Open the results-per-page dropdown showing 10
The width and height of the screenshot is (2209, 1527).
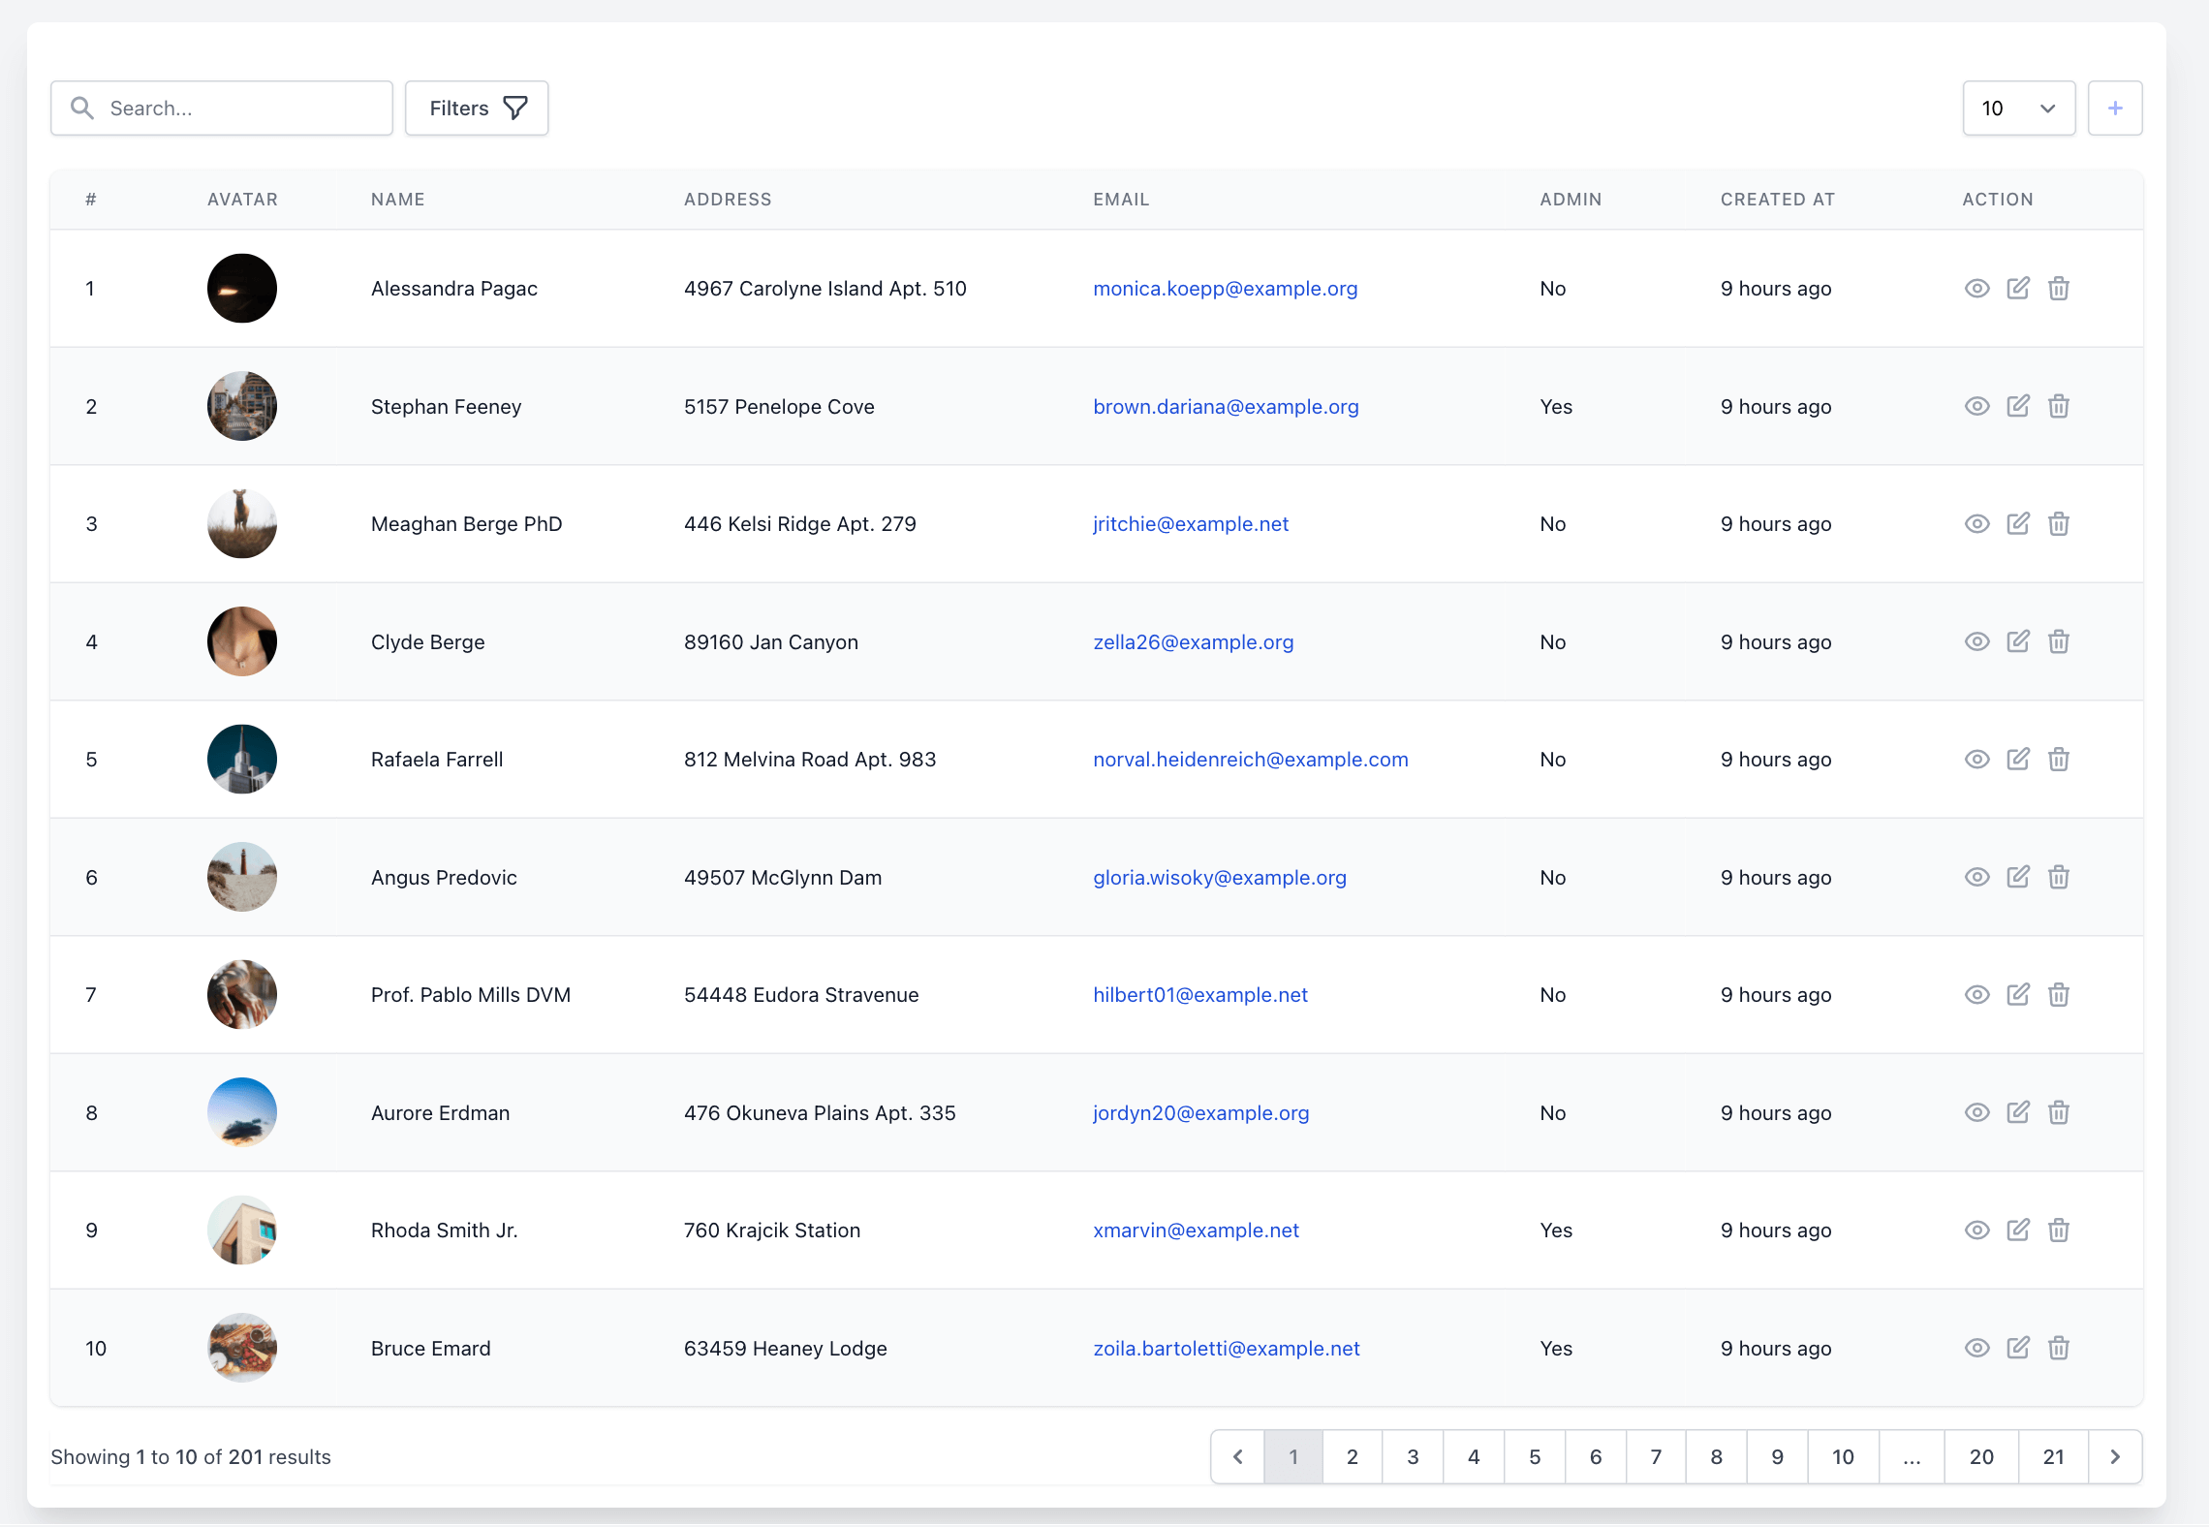pos(2019,108)
